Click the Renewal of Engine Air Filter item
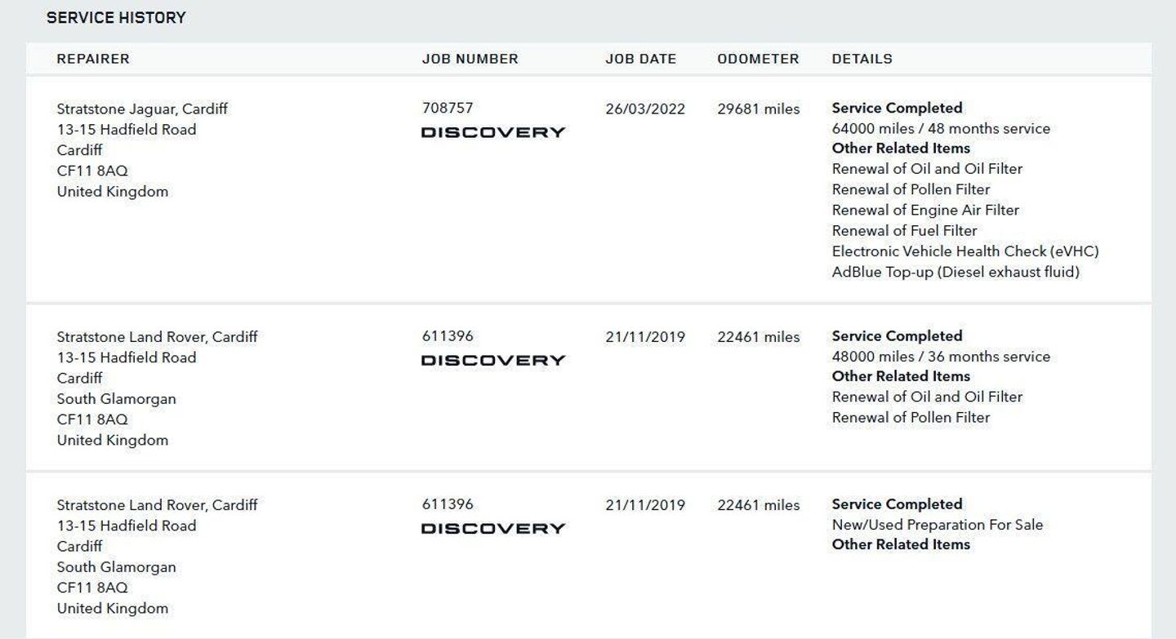 click(925, 210)
